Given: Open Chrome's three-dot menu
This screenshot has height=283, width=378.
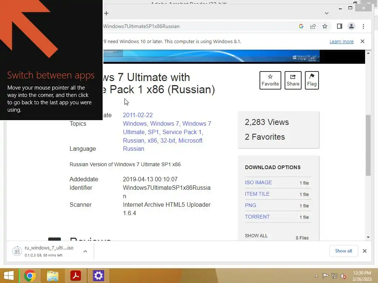Looking at the screenshot, I should pos(363,26).
